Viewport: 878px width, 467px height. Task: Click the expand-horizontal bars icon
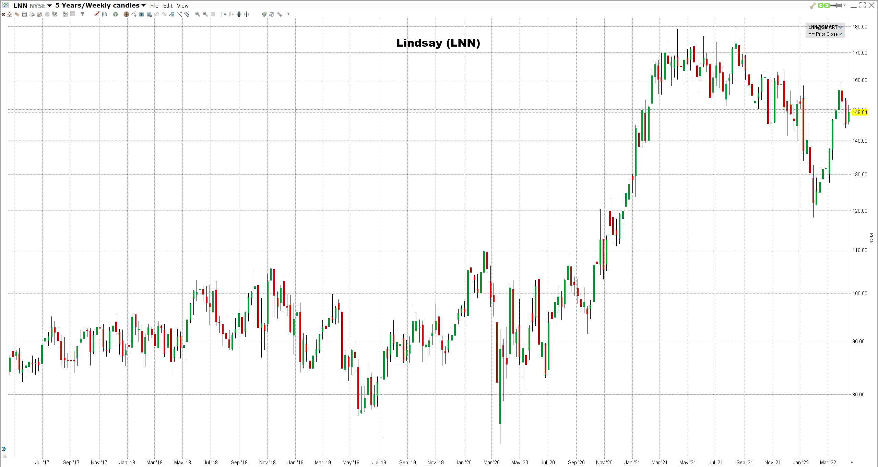pyautogui.click(x=239, y=14)
